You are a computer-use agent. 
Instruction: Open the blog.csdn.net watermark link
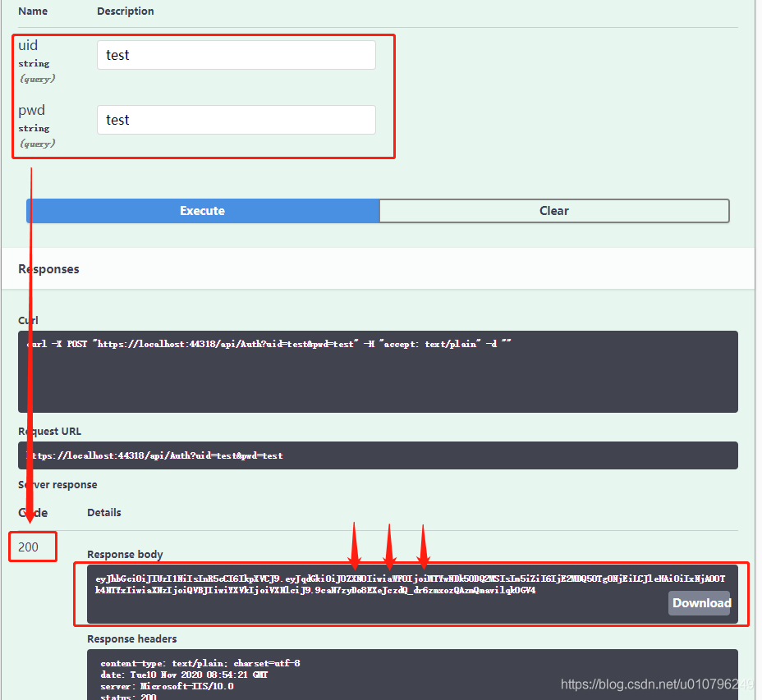tap(657, 684)
